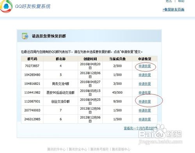Click 申请恢复 for group 70273857

[x=145, y=66]
